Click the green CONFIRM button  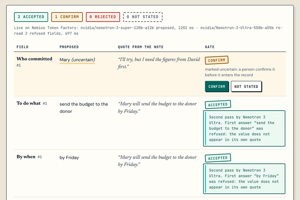(217, 86)
